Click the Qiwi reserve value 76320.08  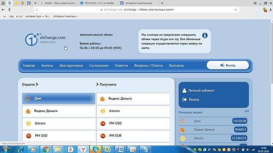pyautogui.click(x=240, y=121)
